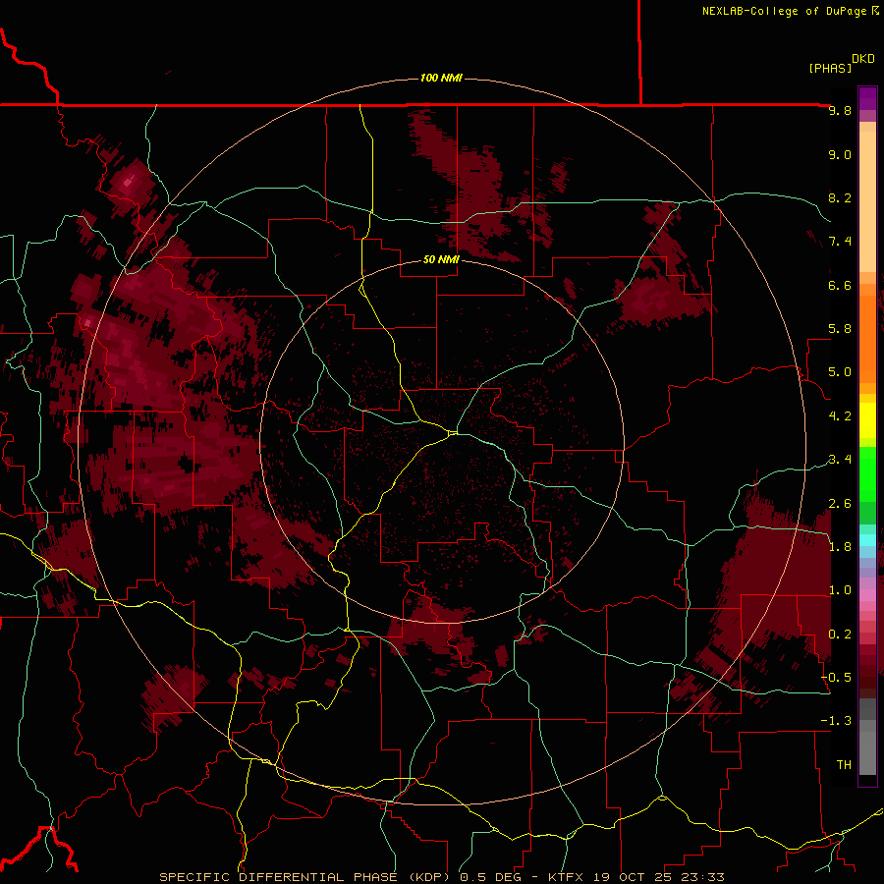Click the 6.6 legend value

pos(840,285)
